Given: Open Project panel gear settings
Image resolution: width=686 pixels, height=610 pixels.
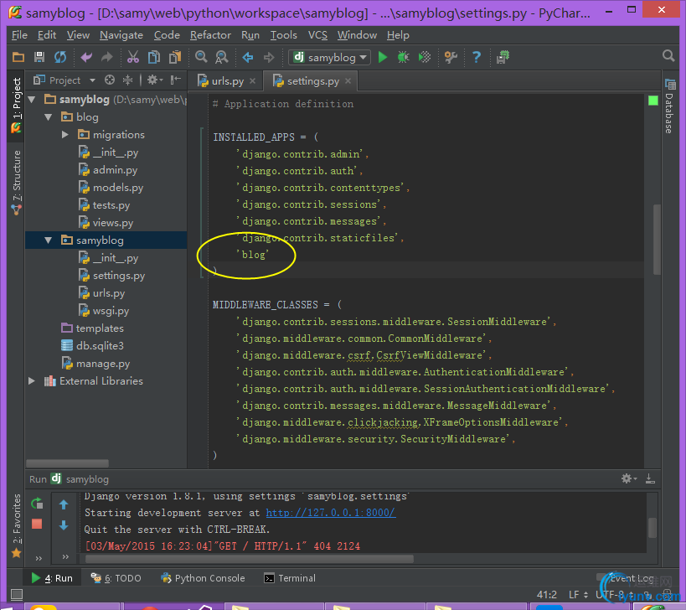Looking at the screenshot, I should [x=154, y=80].
